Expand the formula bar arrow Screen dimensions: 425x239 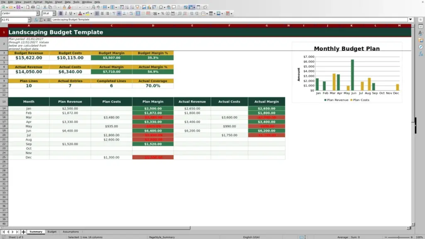(x=410, y=20)
